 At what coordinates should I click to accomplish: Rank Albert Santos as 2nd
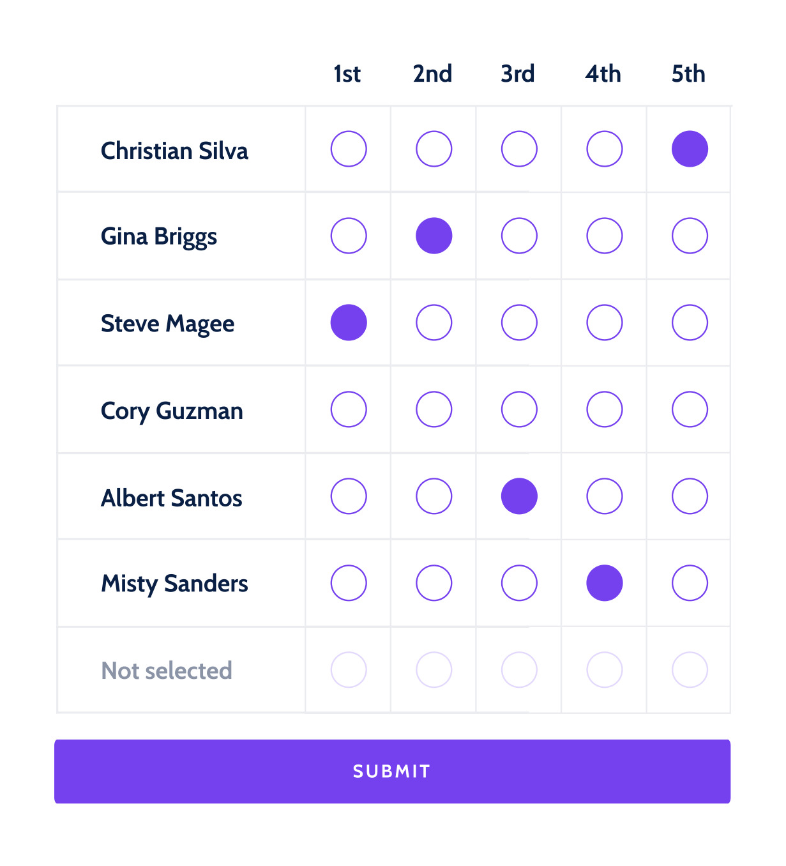tap(434, 496)
